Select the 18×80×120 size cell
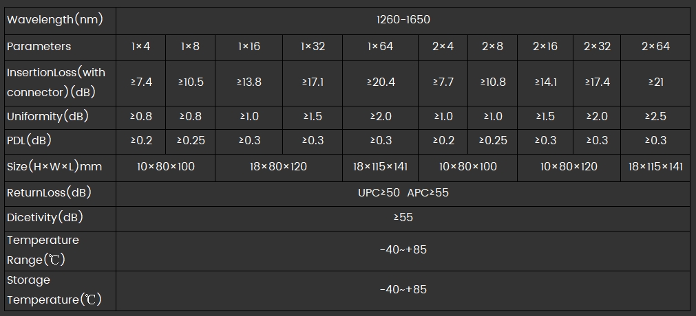The width and height of the screenshot is (696, 316). click(279, 168)
